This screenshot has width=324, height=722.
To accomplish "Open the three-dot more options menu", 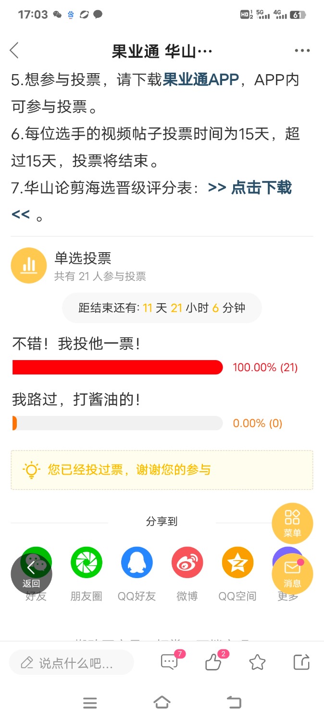I will [302, 51].
